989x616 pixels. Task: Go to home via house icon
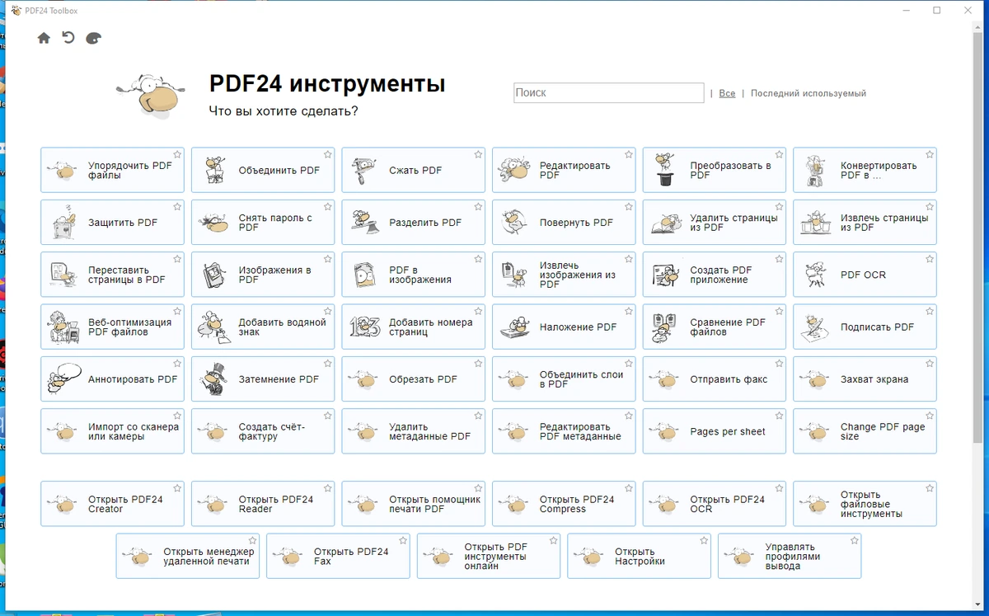[x=44, y=38]
